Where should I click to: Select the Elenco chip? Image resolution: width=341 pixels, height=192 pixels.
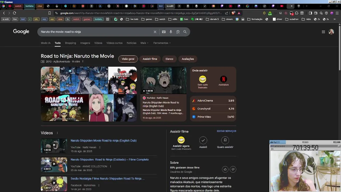click(x=169, y=59)
